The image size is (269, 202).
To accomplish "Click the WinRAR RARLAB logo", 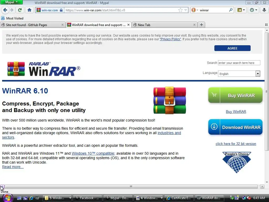I will point(44,69).
